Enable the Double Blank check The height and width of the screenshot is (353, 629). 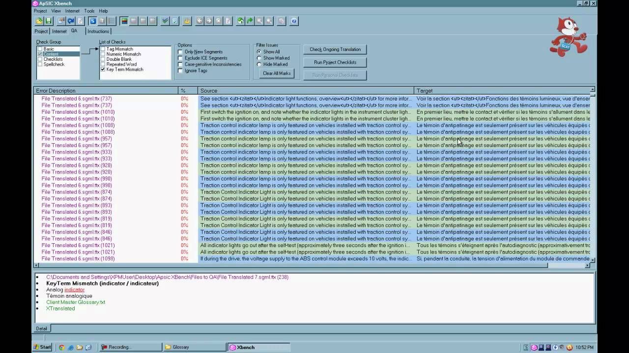(103, 59)
